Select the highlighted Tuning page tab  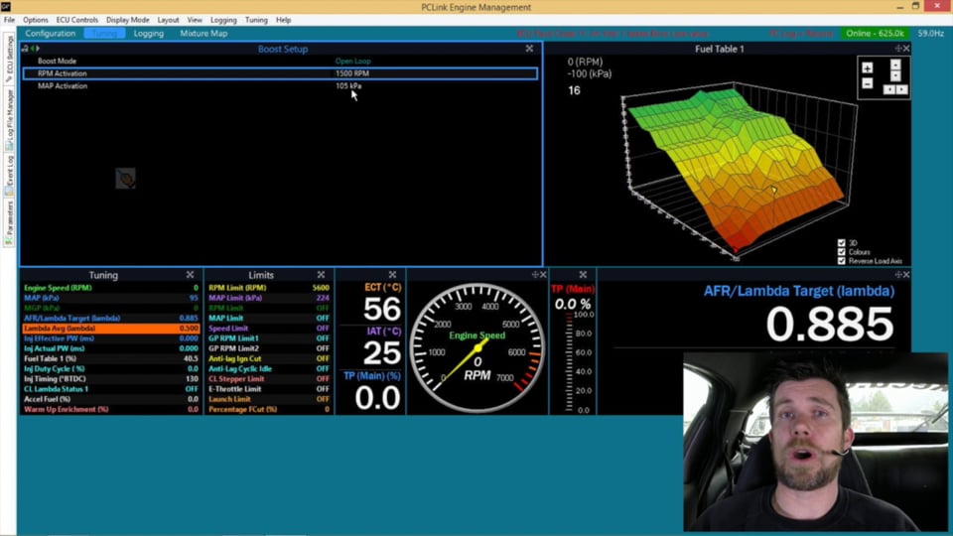pyautogui.click(x=104, y=34)
